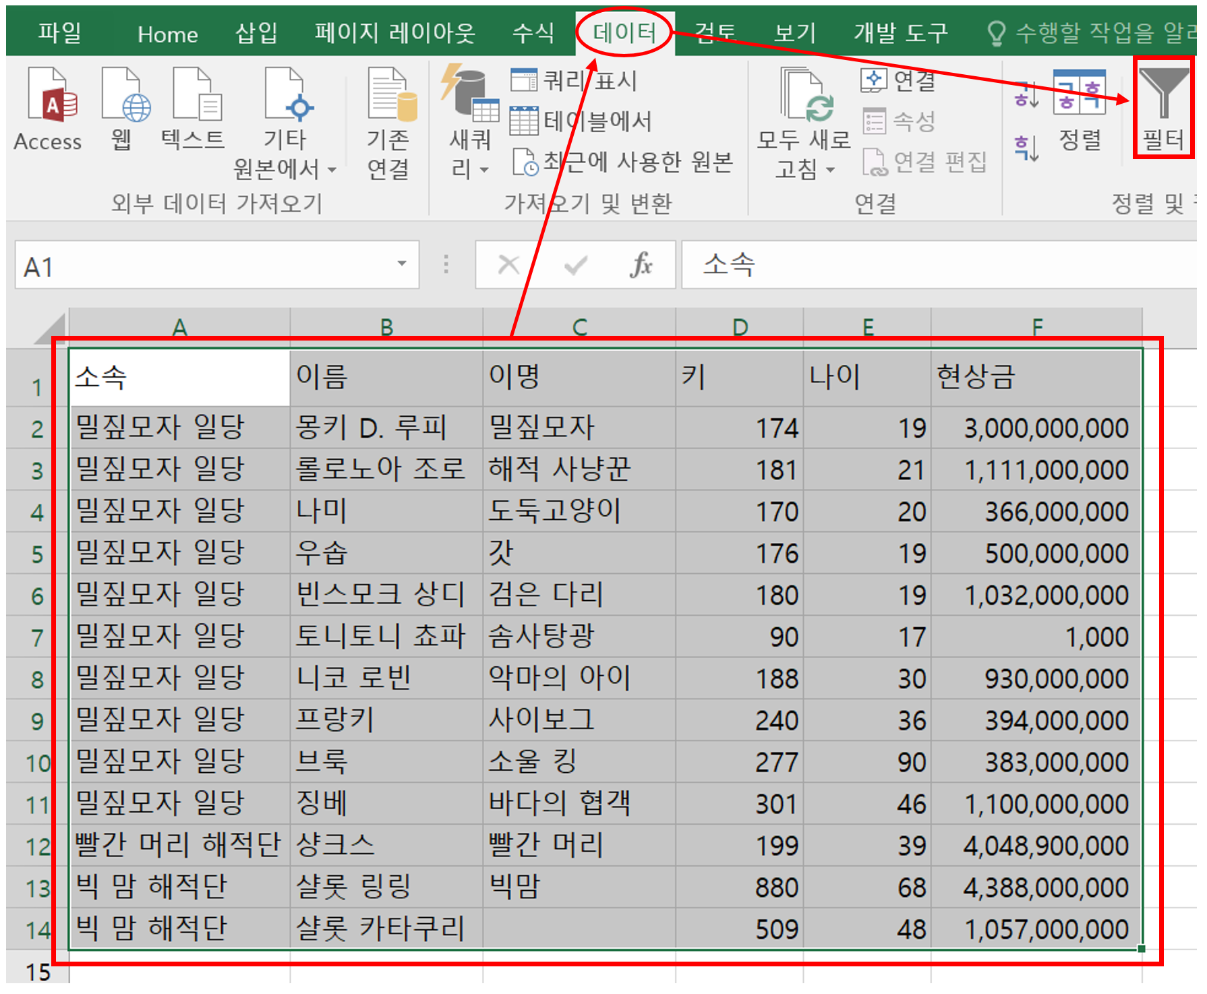The image size is (1207, 994).
Task: Click header cell 이명
Action: [579, 378]
